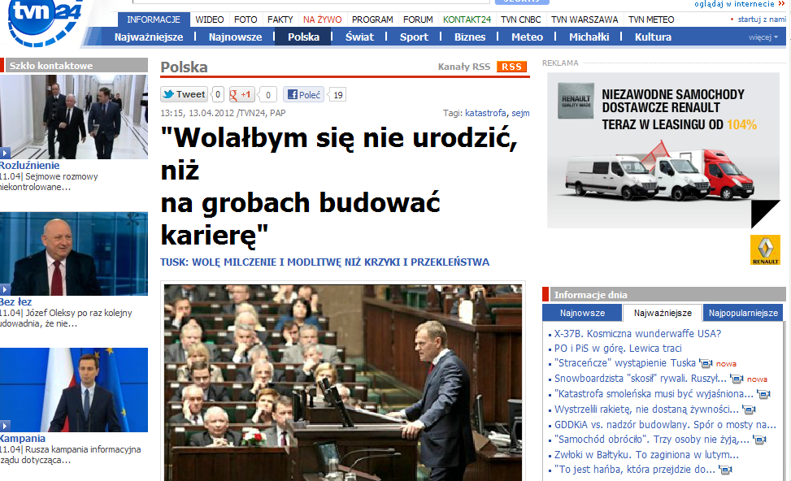Select Świat navigation item

(359, 37)
